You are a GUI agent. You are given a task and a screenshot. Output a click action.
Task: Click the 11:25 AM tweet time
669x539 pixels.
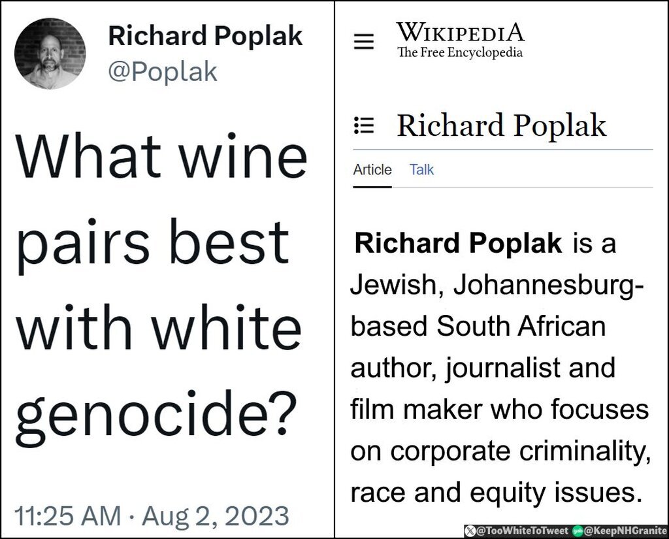pos(67,515)
